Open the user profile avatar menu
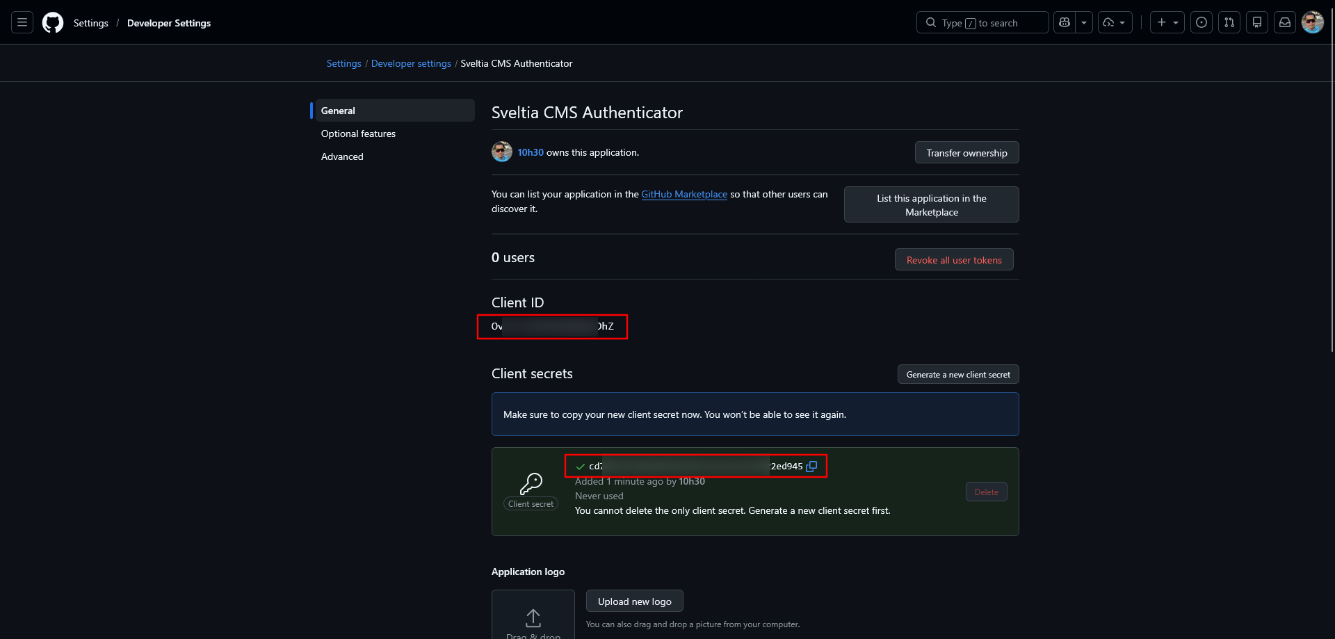Image resolution: width=1335 pixels, height=639 pixels. point(1313,23)
